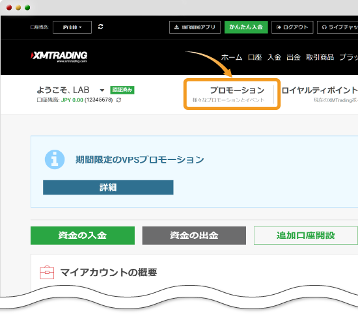Viewport: 358px width, 315px height.
Task: Click the XMTRADING logo
Action: (x=59, y=57)
